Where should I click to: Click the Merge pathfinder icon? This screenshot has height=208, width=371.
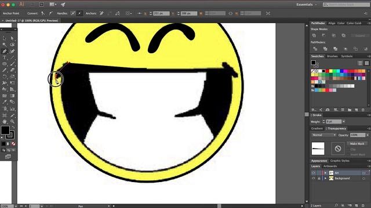(x=335, y=49)
